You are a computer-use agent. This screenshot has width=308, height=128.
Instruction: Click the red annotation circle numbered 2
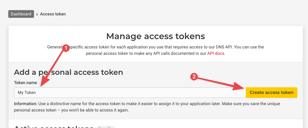pos(194,77)
